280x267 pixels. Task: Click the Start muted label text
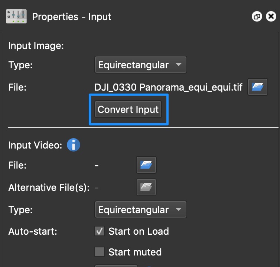pos(135,252)
